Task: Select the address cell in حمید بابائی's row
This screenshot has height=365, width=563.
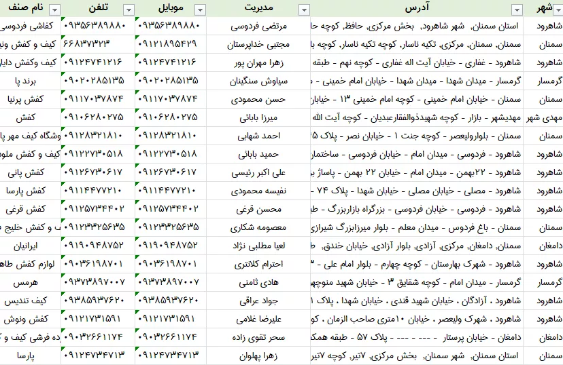Action: click(x=417, y=154)
